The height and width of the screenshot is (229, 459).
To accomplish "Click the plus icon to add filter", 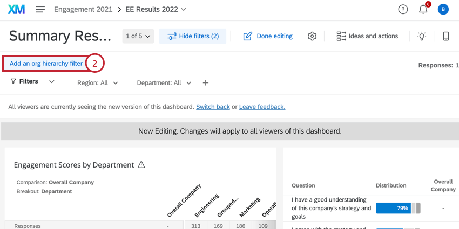I will 205,83.
